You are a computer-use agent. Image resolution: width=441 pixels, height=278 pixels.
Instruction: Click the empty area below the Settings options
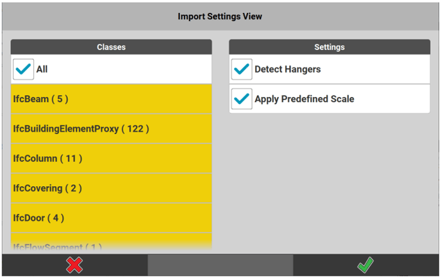pos(329,180)
